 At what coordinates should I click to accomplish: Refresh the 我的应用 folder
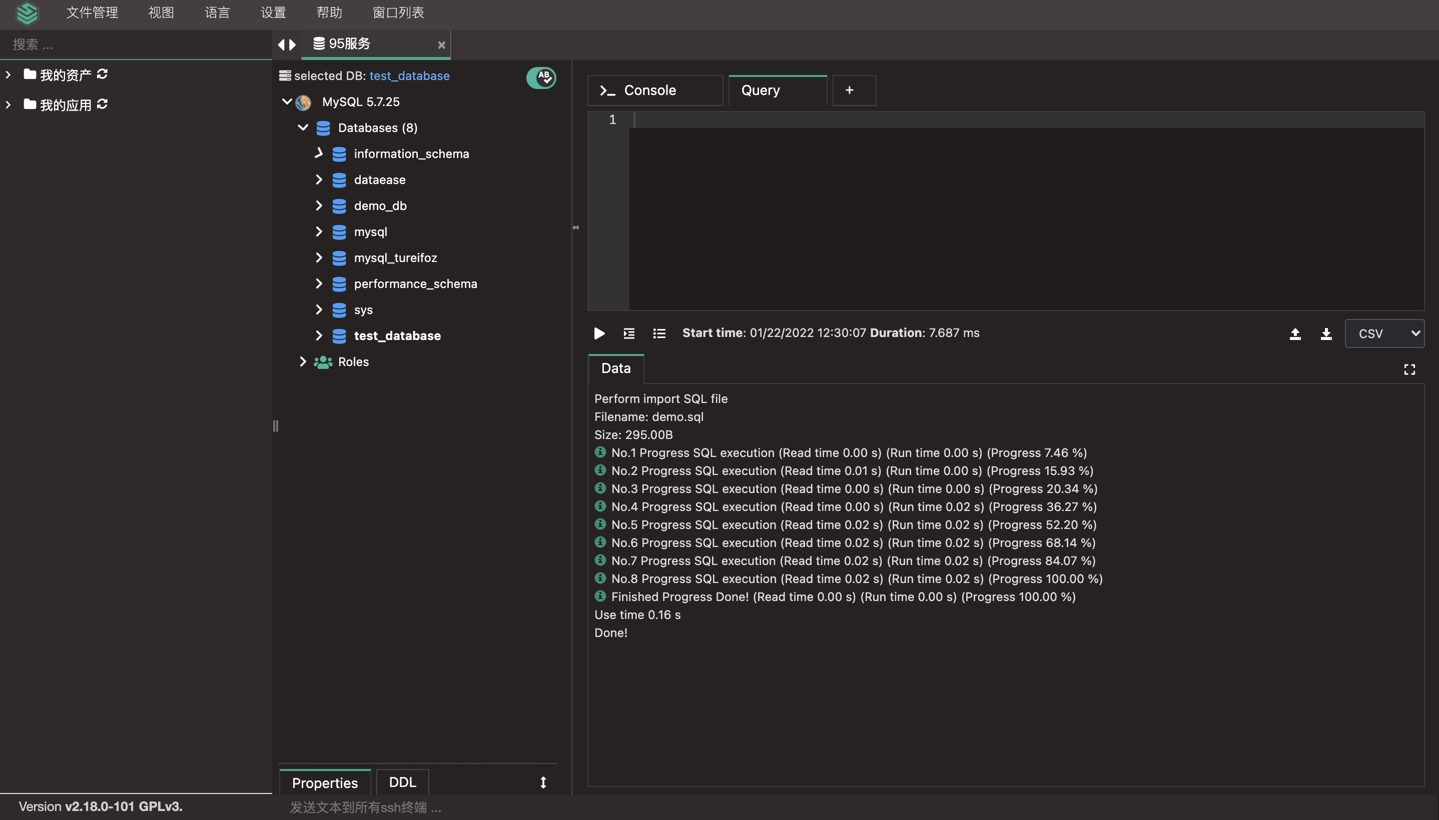tap(102, 104)
